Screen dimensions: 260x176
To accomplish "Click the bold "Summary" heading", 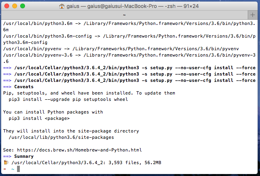I will (24, 156).
